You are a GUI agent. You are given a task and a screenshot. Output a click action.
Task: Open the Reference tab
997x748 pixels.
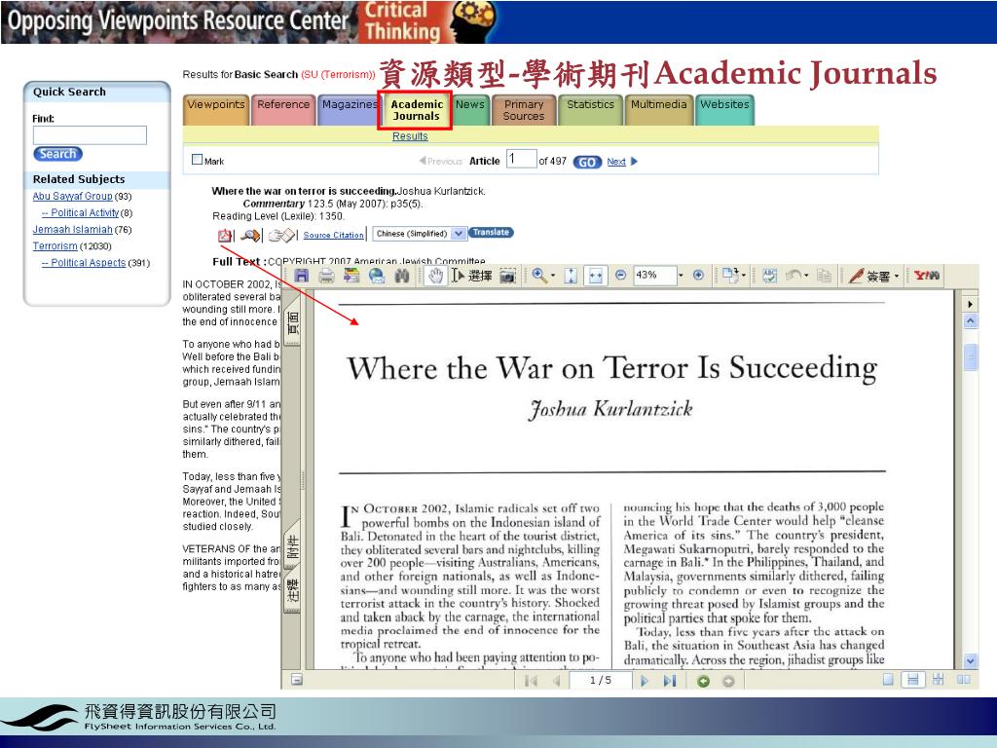click(x=283, y=109)
